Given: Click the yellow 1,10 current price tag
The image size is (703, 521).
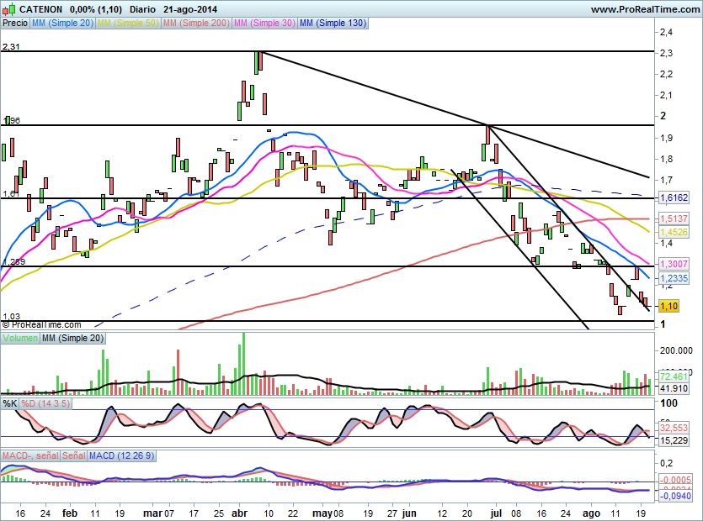Looking at the screenshot, I should 669,306.
